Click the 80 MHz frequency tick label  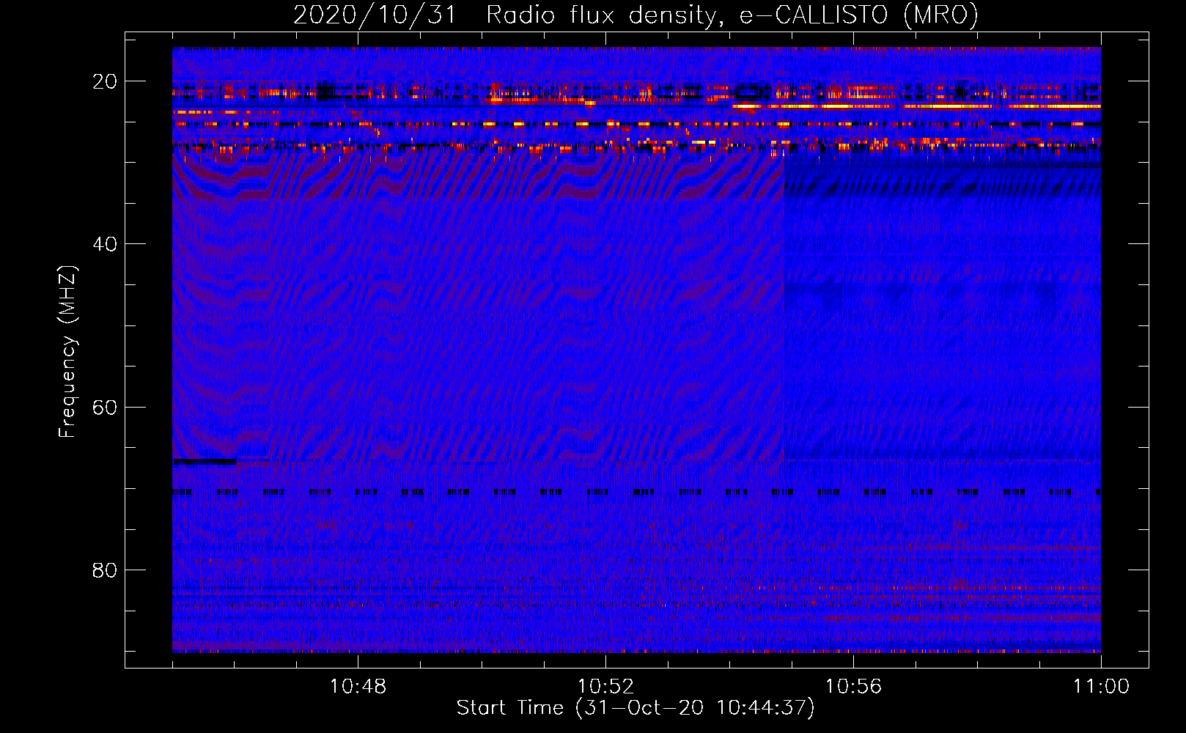point(105,570)
